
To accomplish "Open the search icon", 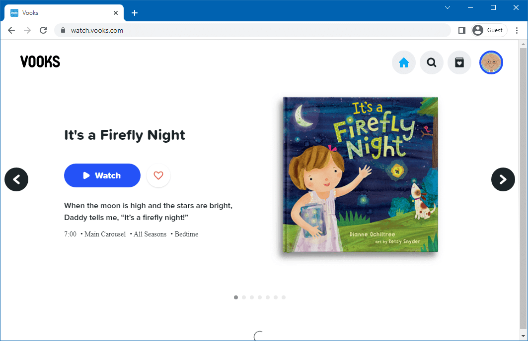I will tap(432, 62).
